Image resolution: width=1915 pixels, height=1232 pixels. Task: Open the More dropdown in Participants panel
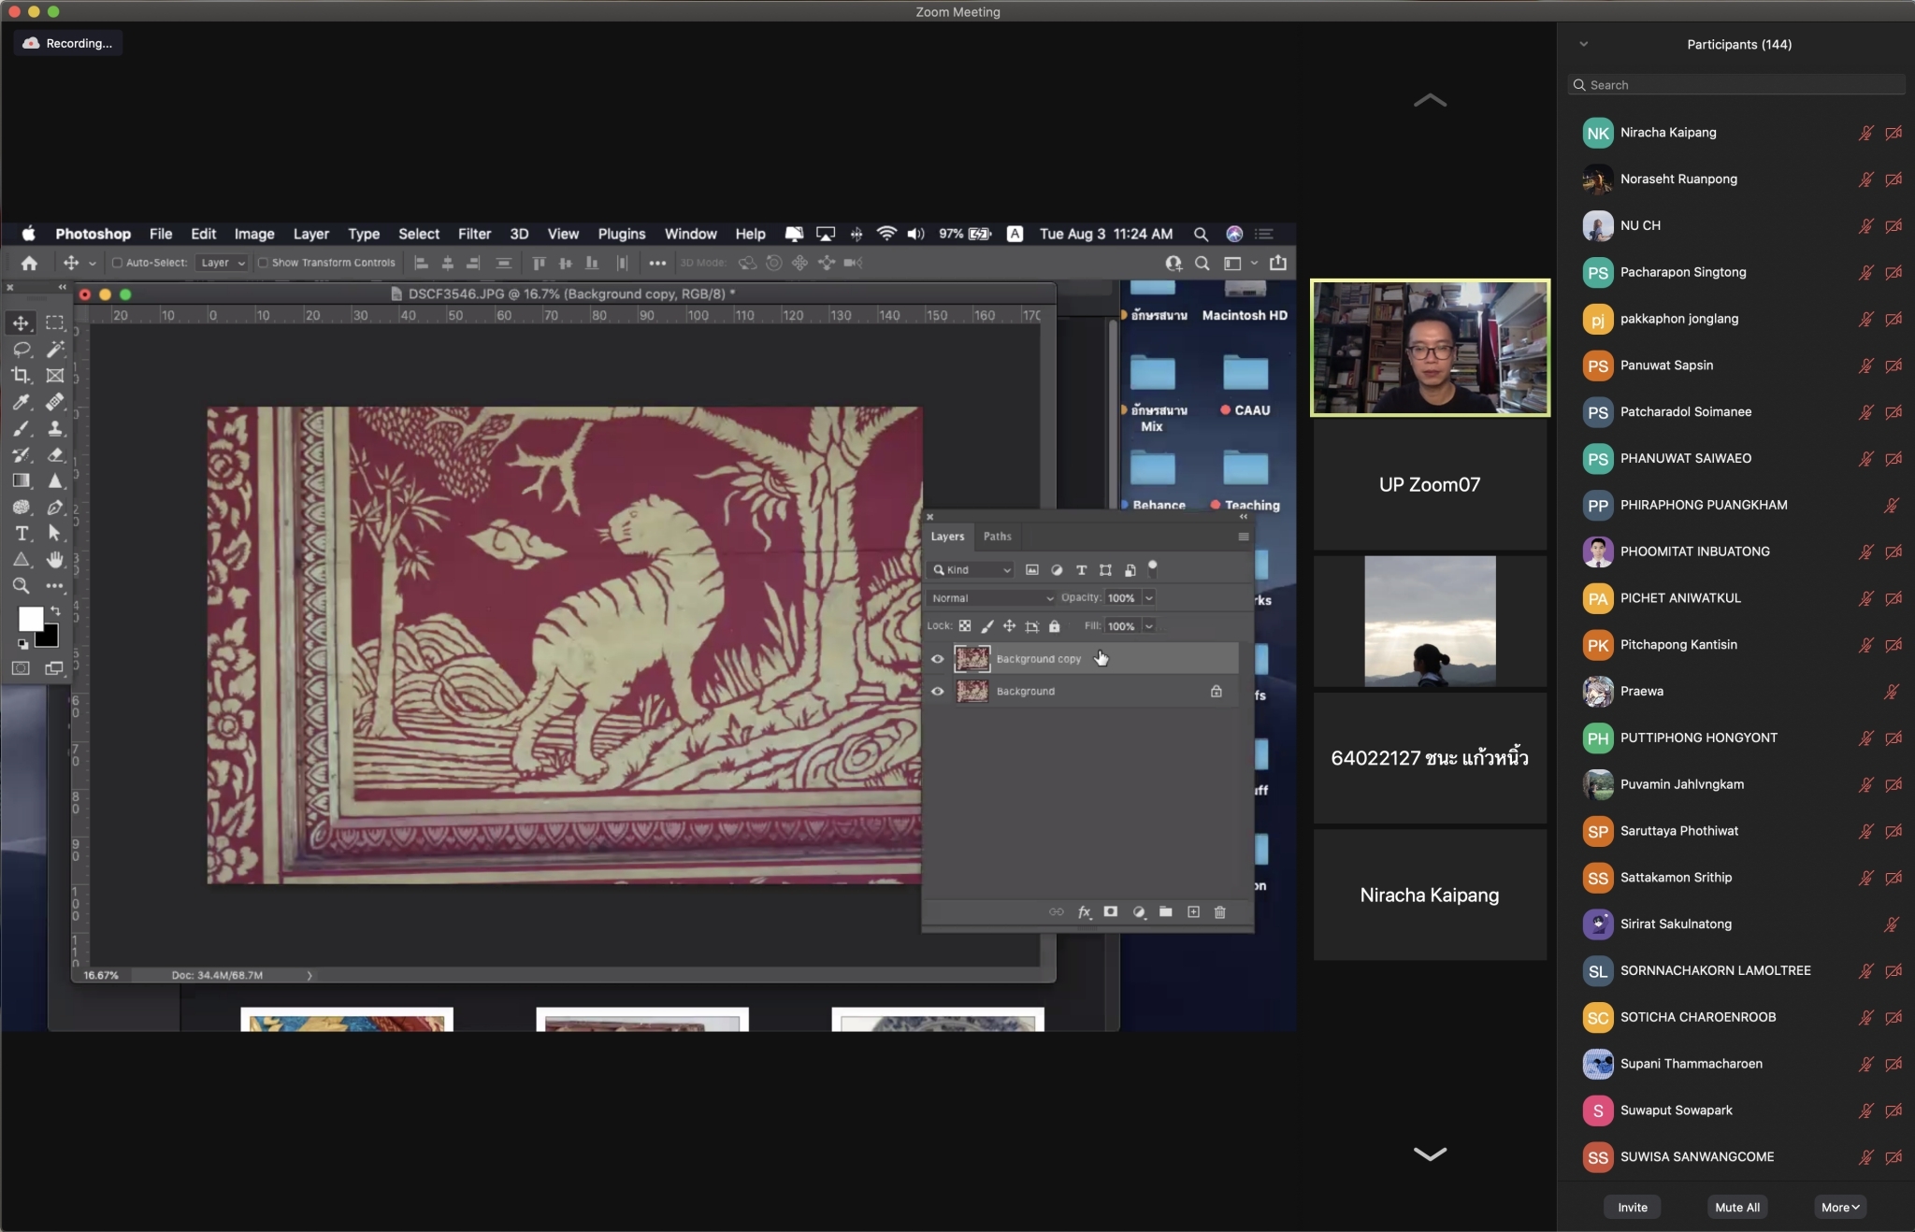click(1840, 1207)
